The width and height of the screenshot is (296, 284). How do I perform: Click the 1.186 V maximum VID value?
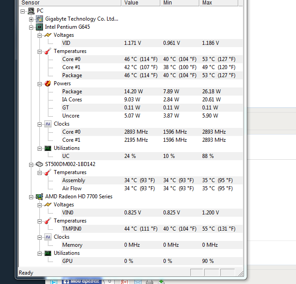pos(210,43)
